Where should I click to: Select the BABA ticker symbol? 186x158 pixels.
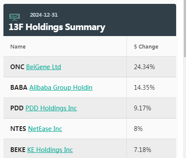point(19,88)
